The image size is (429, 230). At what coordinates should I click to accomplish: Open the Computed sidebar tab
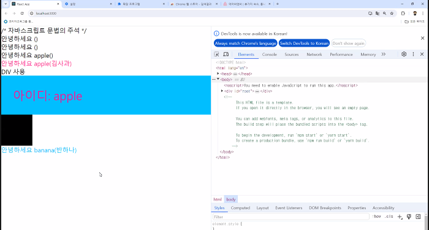(240, 208)
